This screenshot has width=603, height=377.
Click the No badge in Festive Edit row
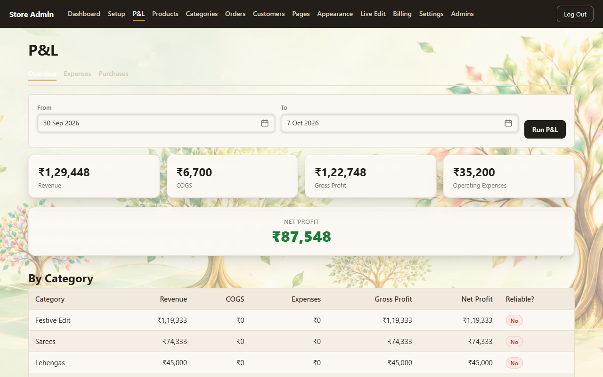pyautogui.click(x=514, y=320)
